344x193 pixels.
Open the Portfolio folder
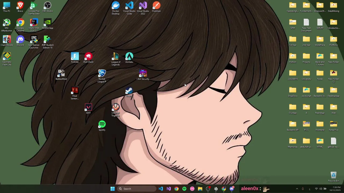334,41
